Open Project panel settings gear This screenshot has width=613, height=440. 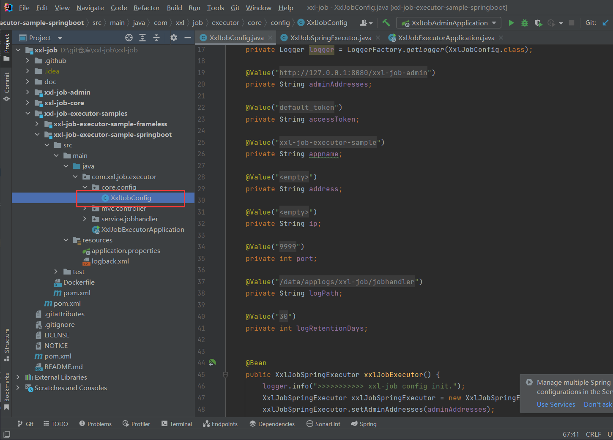coord(174,38)
